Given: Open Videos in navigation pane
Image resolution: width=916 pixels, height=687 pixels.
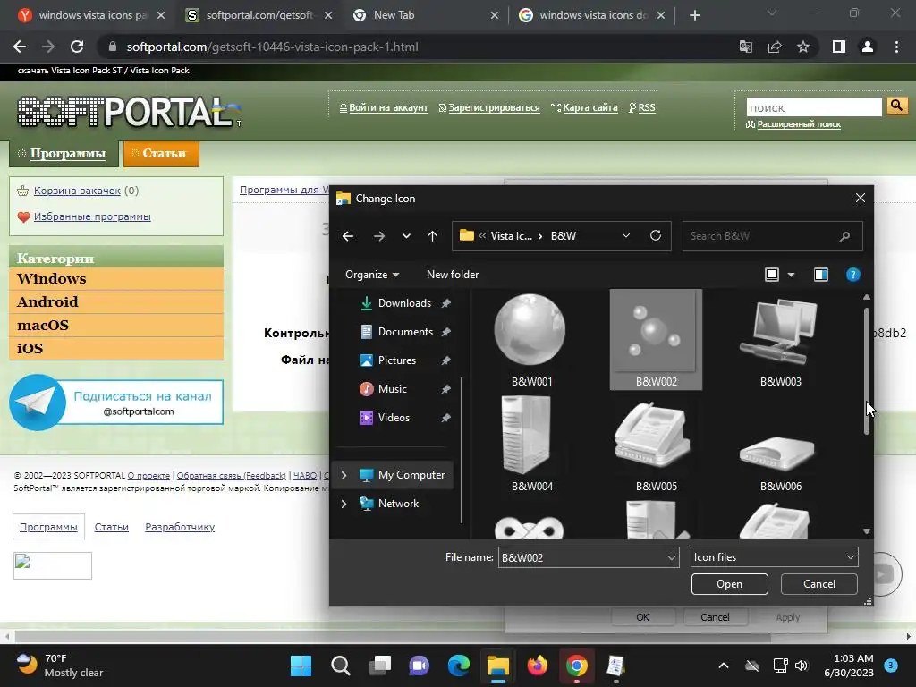Looking at the screenshot, I should 394,418.
